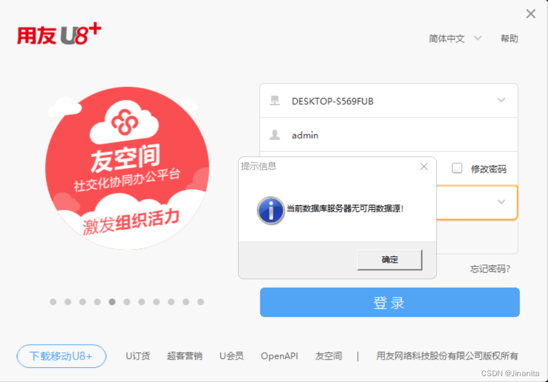Image resolution: width=548 pixels, height=382 pixels.
Task: Open the 超客营销 link
Action: click(x=184, y=356)
